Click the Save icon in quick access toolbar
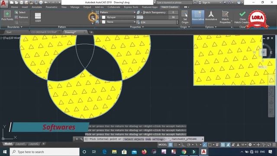Image resolution: width=277 pixels, height=156 pixels. pos(21,3)
